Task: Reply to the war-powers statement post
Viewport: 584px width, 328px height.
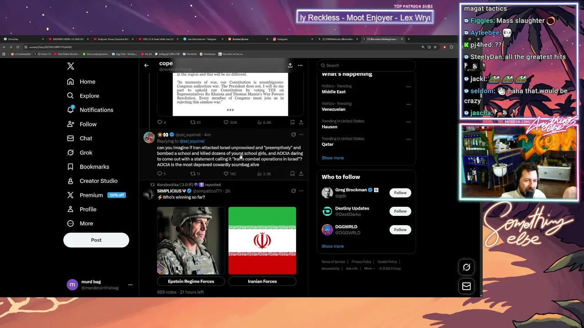Action: (162, 122)
